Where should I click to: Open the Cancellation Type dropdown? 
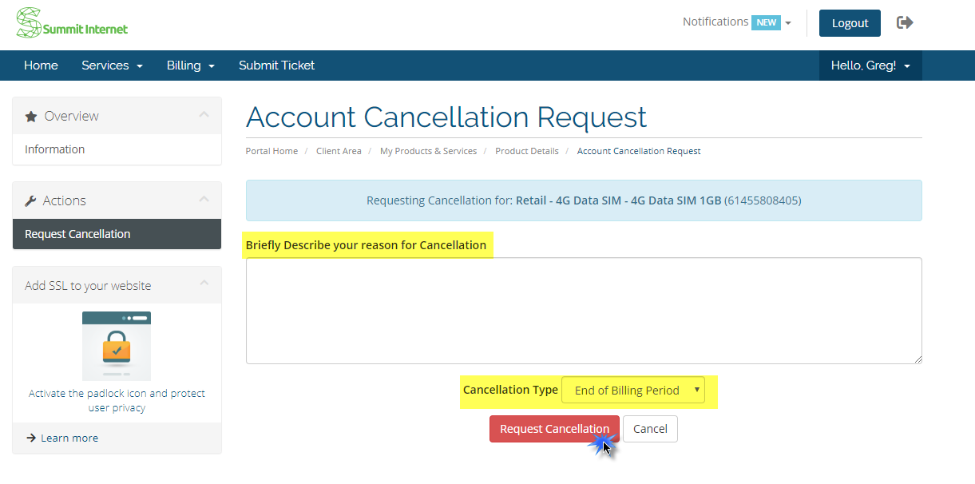coord(633,391)
